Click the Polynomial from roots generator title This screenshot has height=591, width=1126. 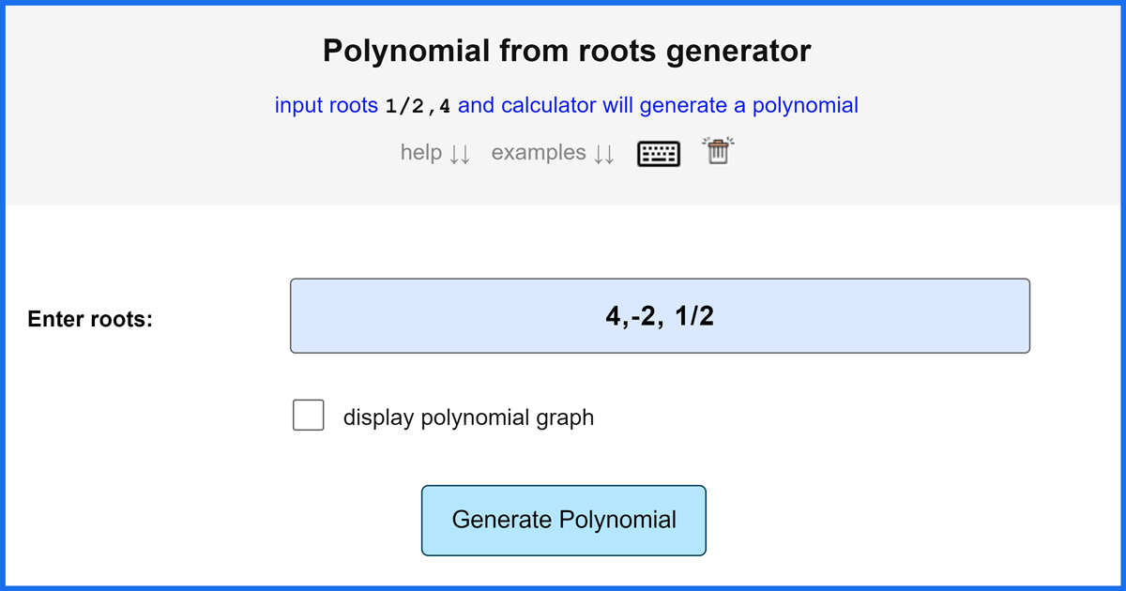(567, 51)
